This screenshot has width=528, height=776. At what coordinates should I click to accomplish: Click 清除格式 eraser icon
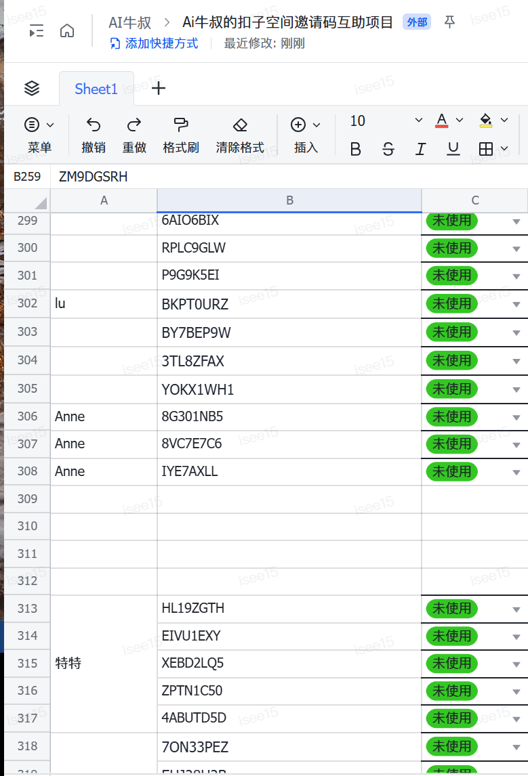(x=240, y=125)
